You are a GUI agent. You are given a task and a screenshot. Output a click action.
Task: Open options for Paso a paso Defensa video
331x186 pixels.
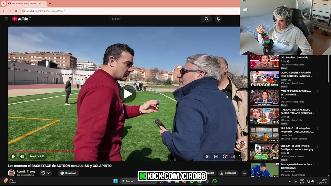[318, 165]
